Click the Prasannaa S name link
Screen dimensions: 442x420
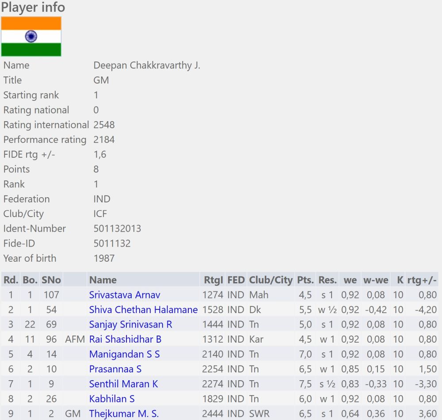pos(115,369)
